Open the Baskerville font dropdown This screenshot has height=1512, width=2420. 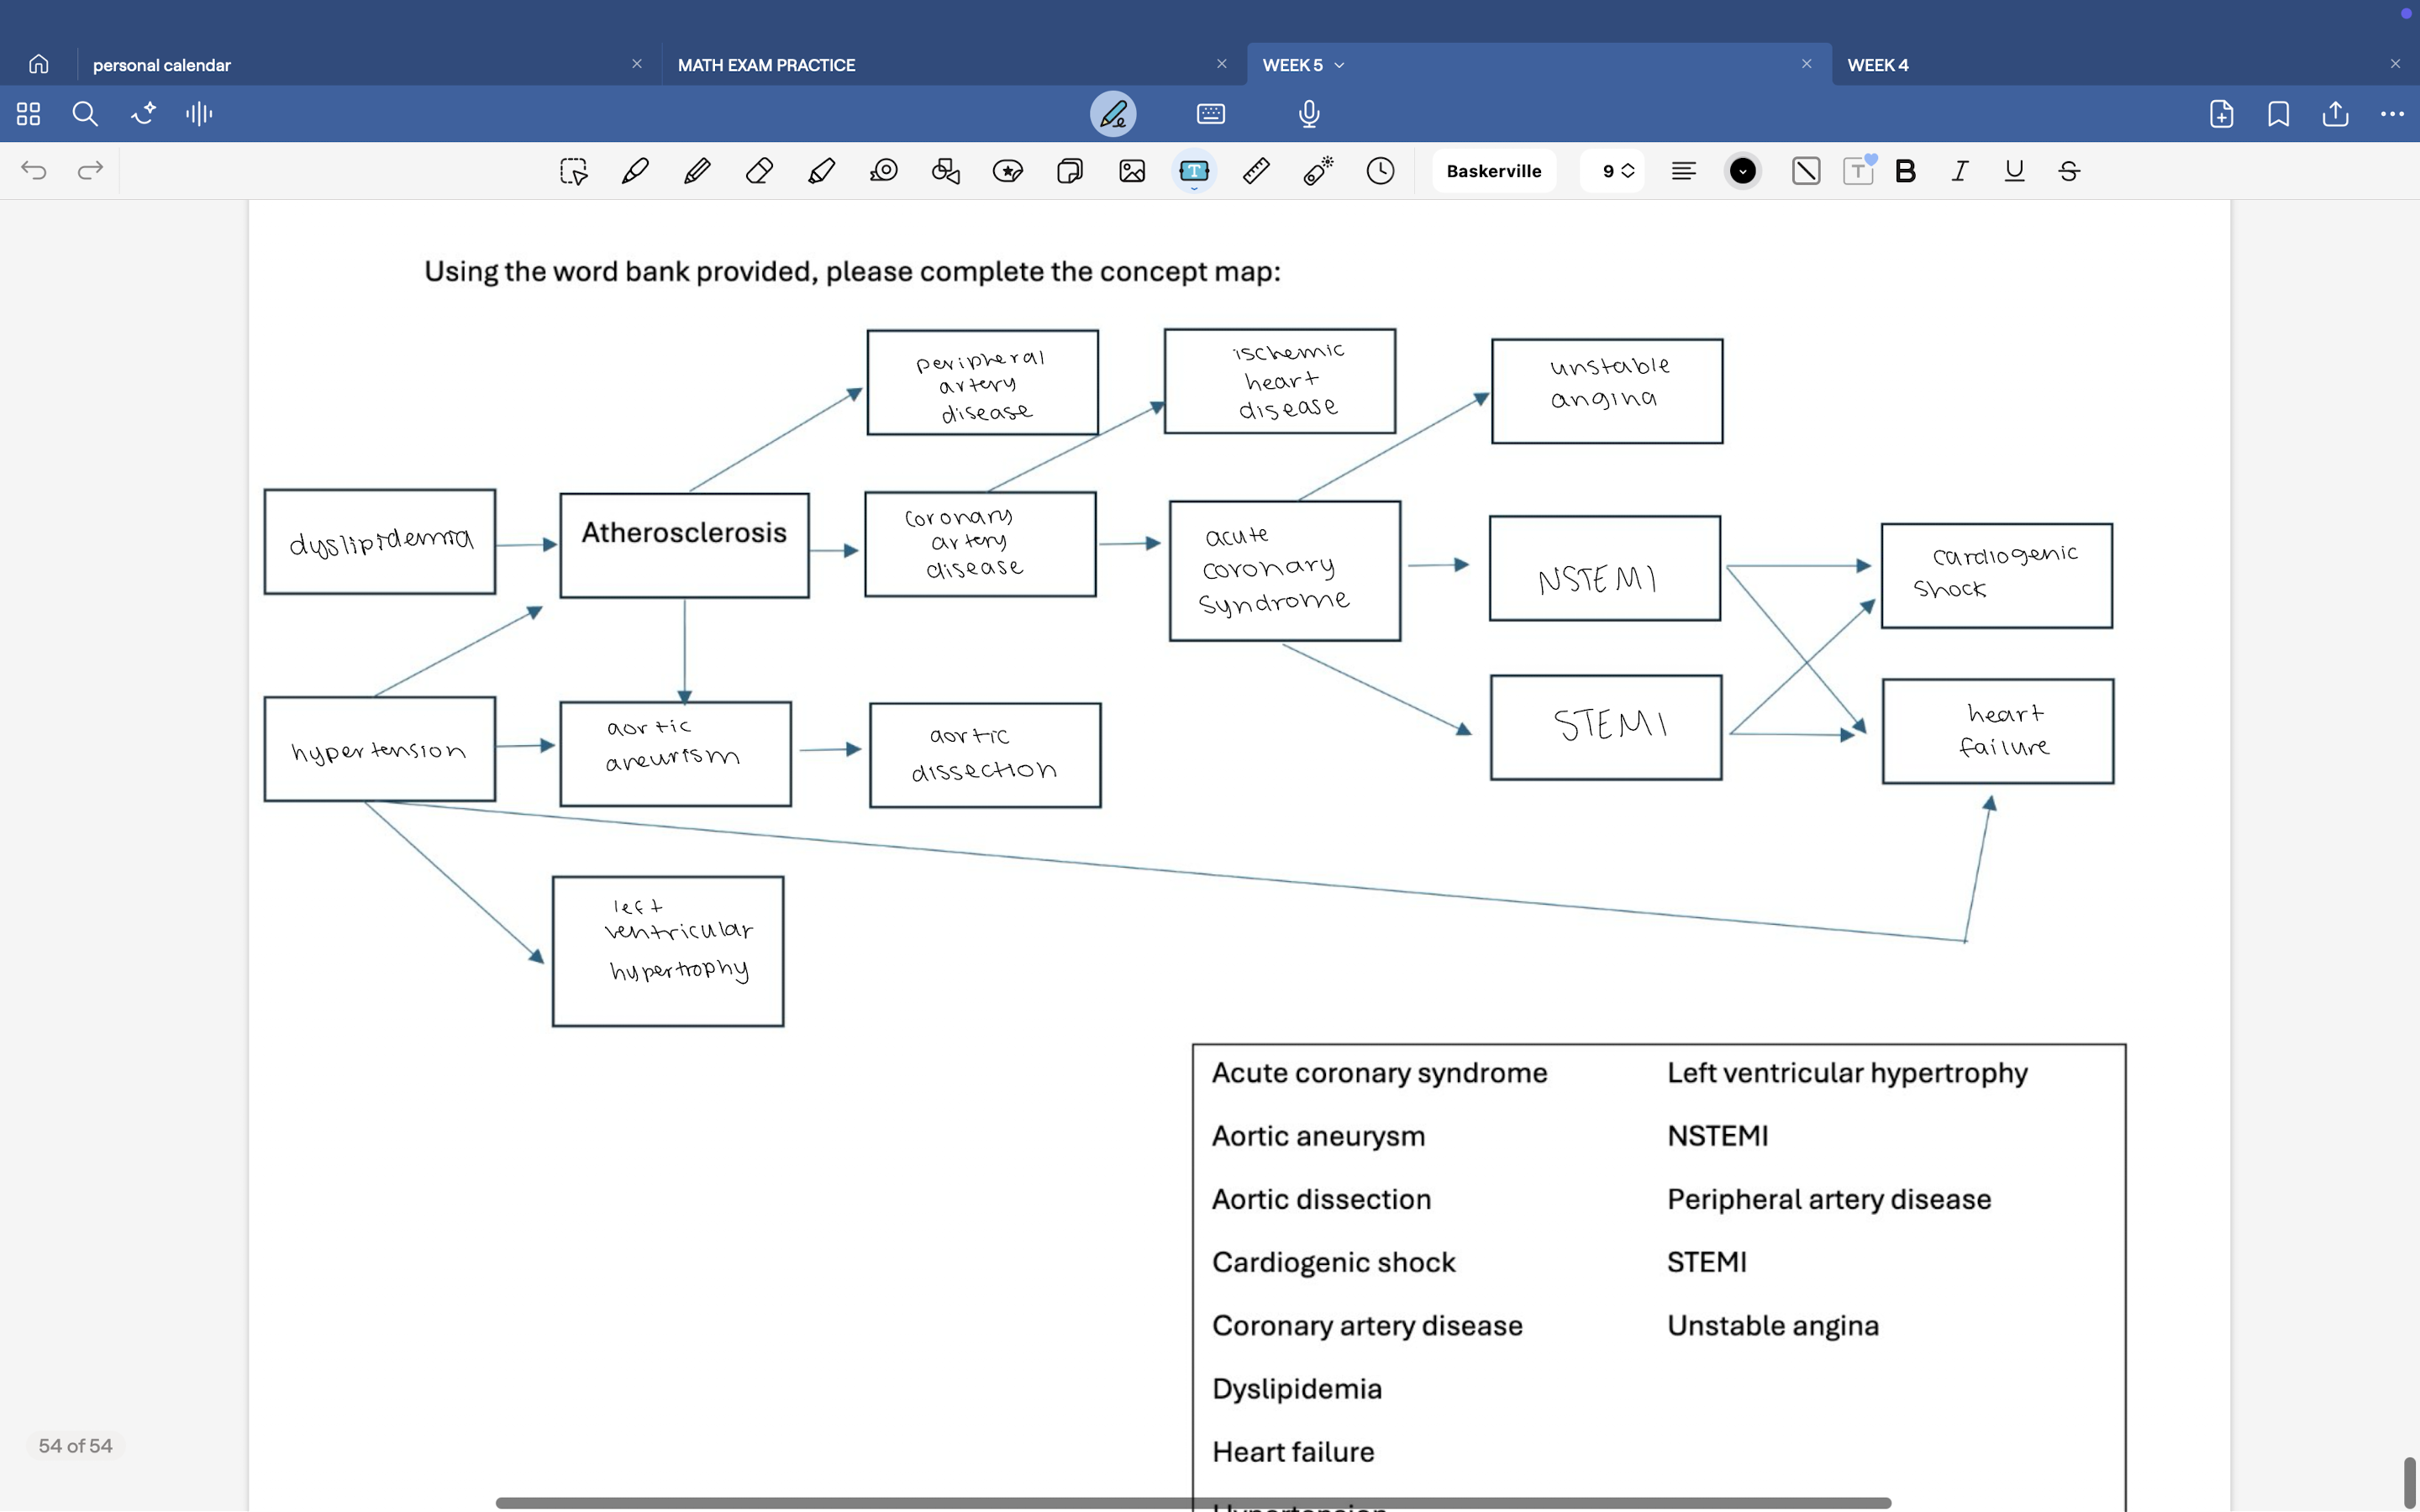coord(1493,171)
